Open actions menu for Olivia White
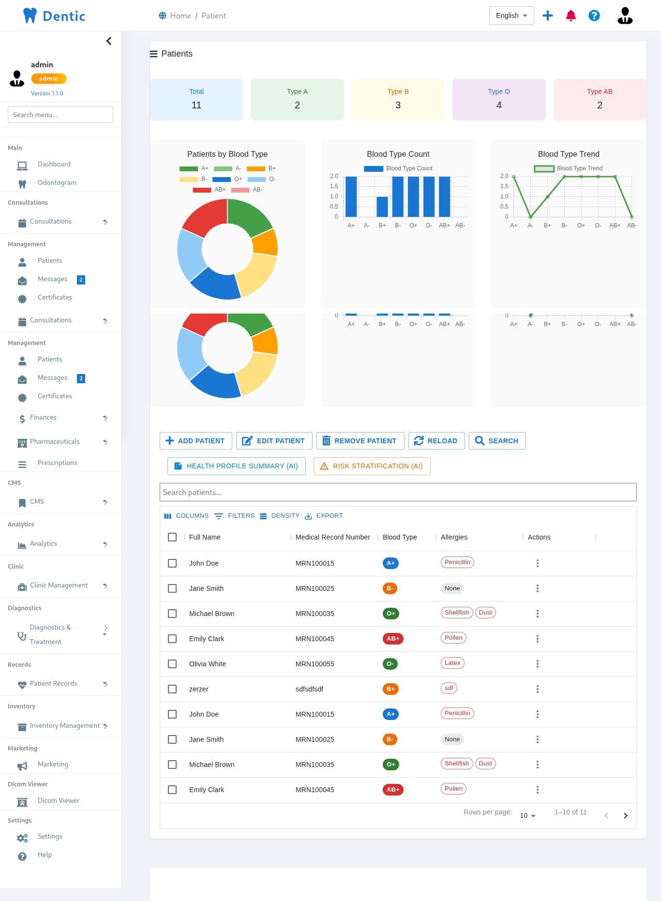The image size is (661, 901). pyautogui.click(x=537, y=664)
